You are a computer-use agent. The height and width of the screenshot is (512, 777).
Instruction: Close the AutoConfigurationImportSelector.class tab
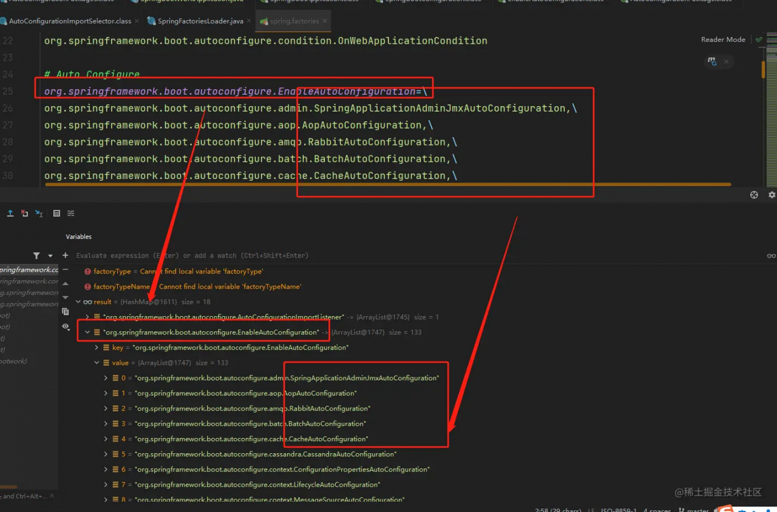(137, 21)
